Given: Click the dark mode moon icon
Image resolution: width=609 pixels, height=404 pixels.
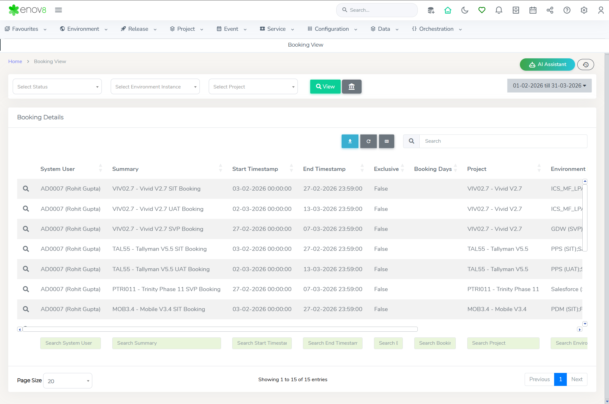Looking at the screenshot, I should pyautogui.click(x=465, y=10).
